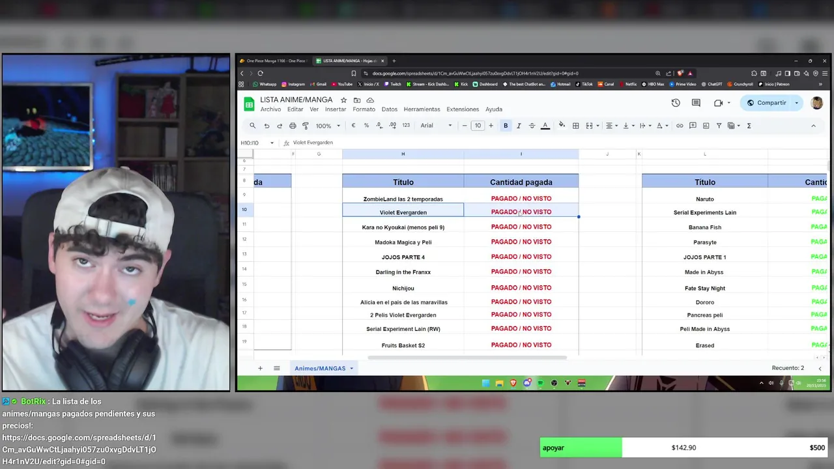The width and height of the screenshot is (834, 469).
Task: Open the Crunchyroll bookmark
Action: point(740,84)
